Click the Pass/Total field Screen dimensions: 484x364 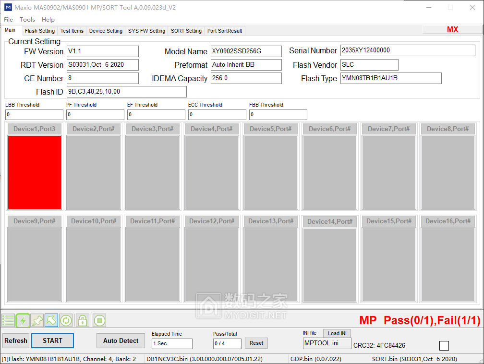[227, 344]
